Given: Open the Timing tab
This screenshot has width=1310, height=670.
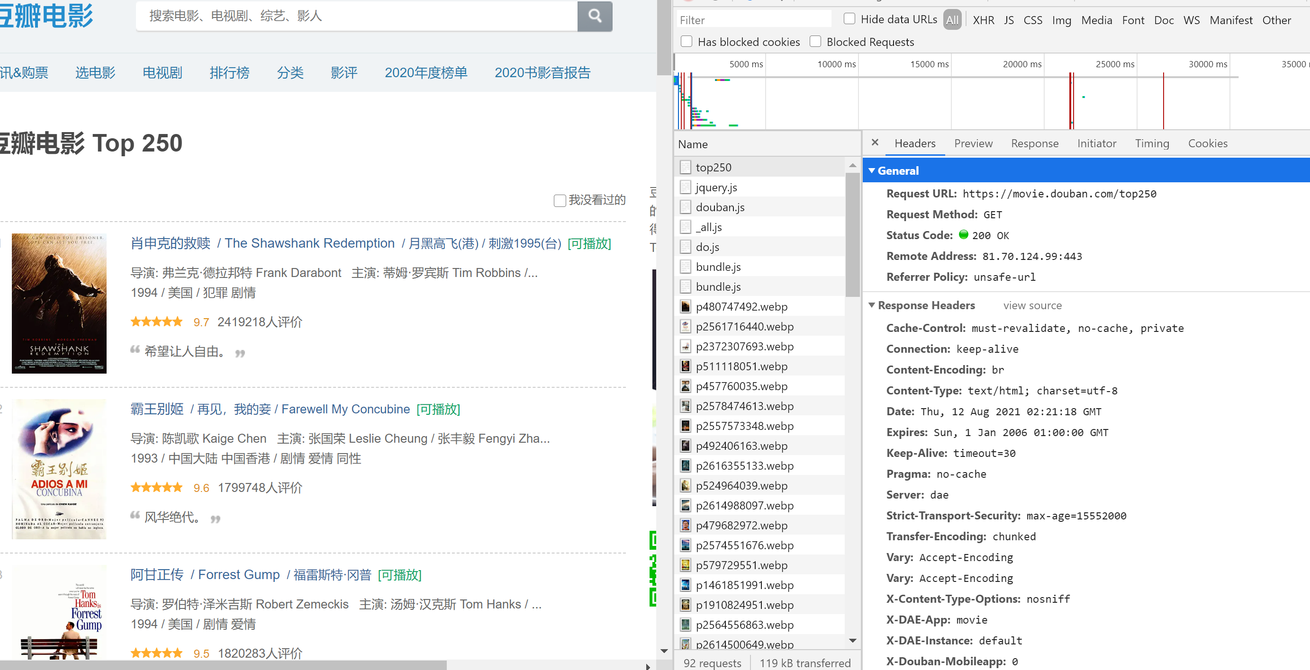Looking at the screenshot, I should (1151, 143).
